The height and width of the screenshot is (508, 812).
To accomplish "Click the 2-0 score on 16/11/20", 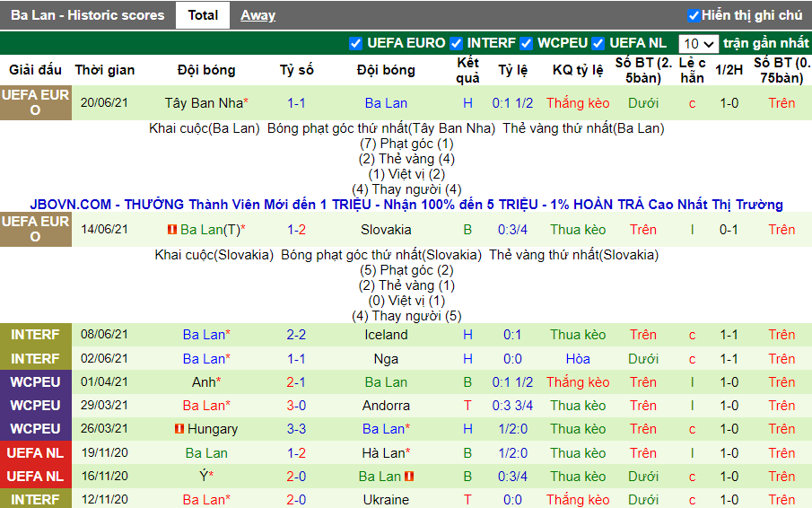I will click(x=296, y=477).
